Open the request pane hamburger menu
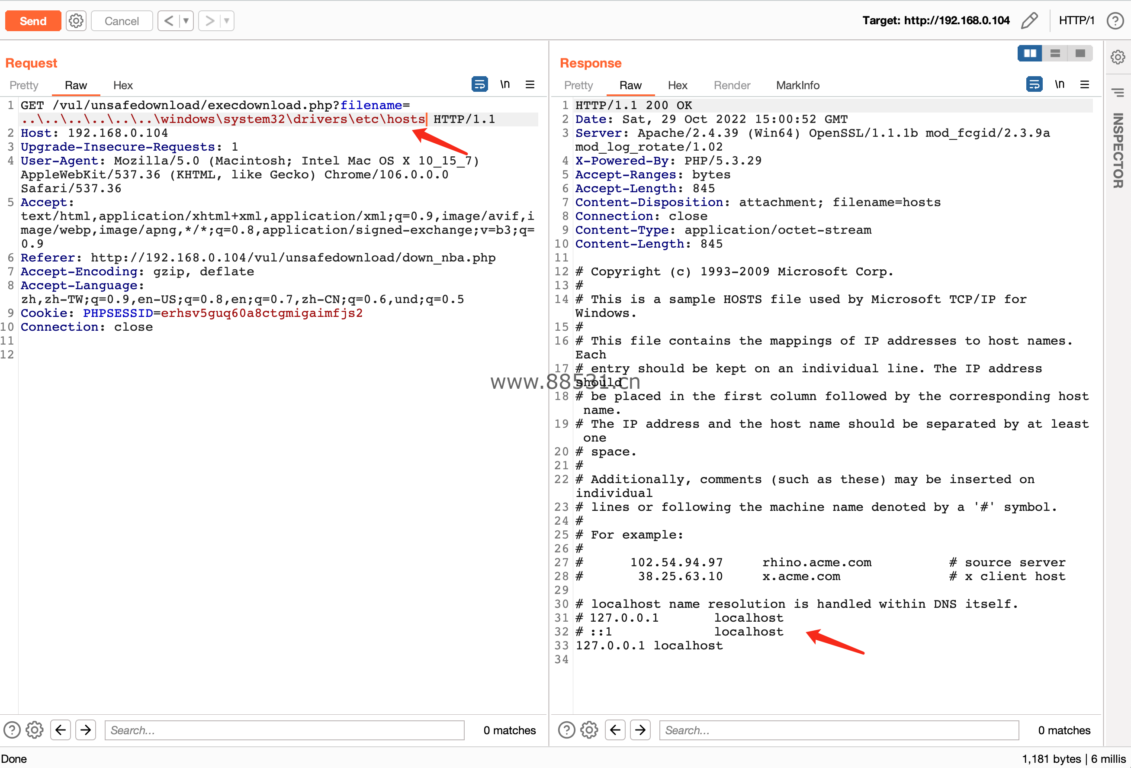Screen dimensions: 1131x768 pos(530,85)
